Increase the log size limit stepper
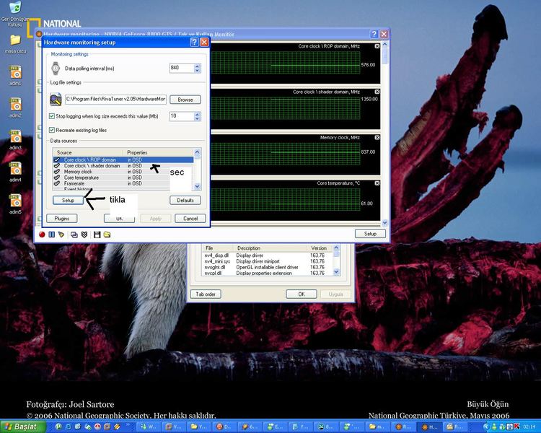 [197, 113]
